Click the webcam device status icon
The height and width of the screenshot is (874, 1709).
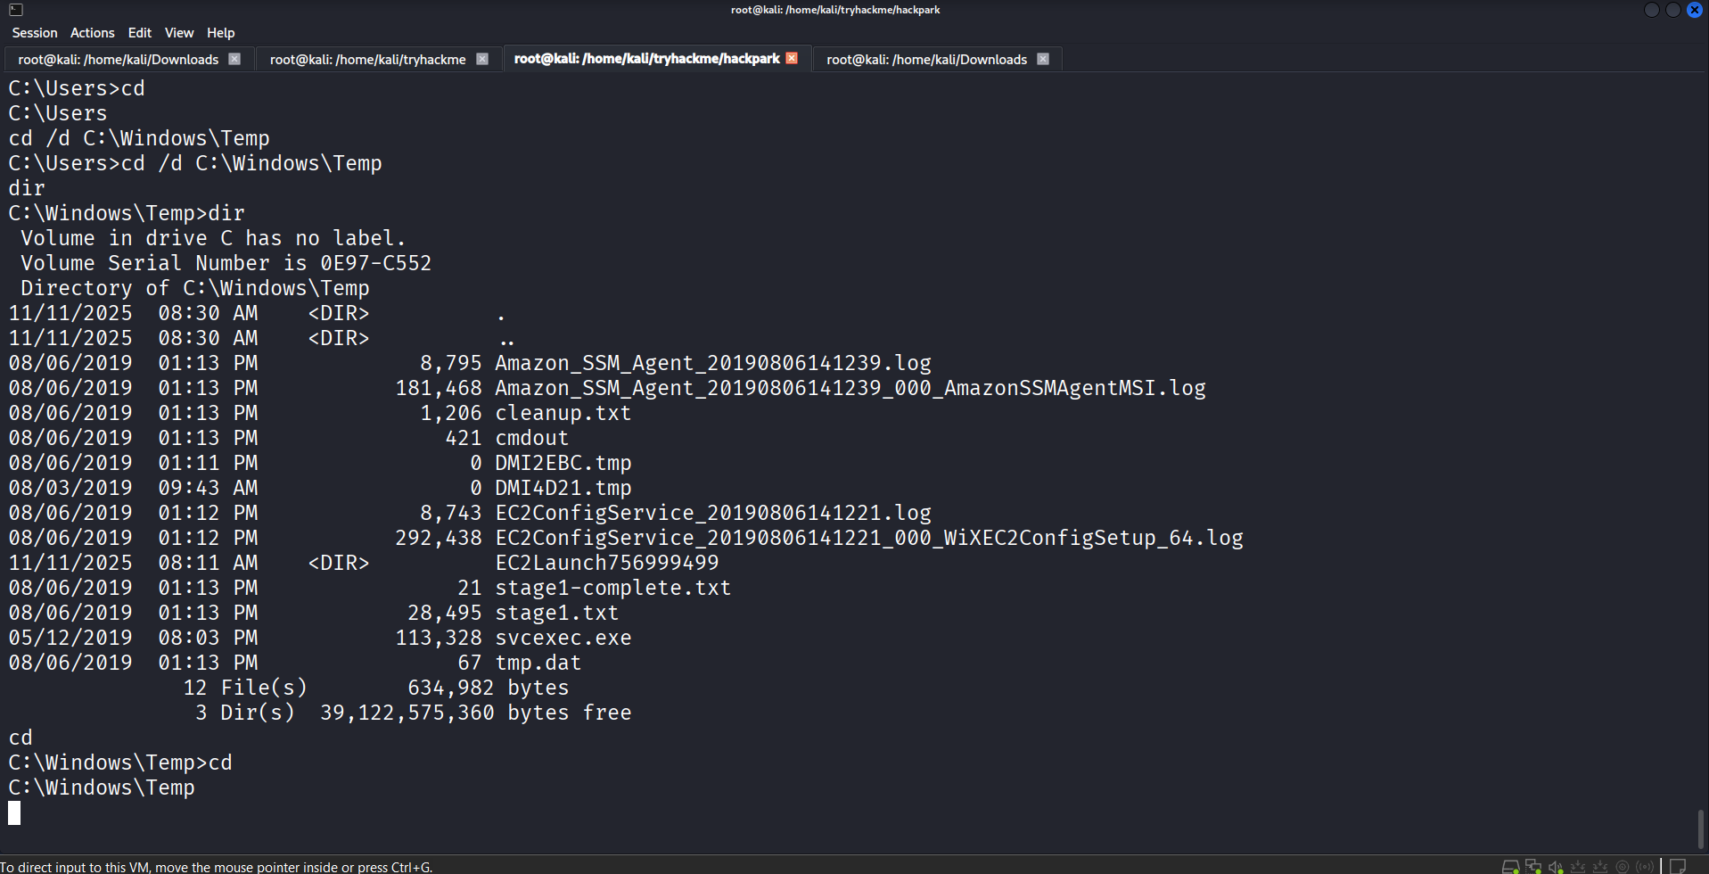pos(1623,867)
